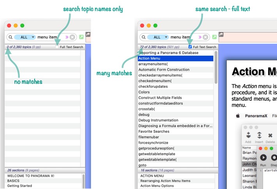
Task: Open 'Diagnosing a Formula embedded in a For…' topic
Action: 176,126
